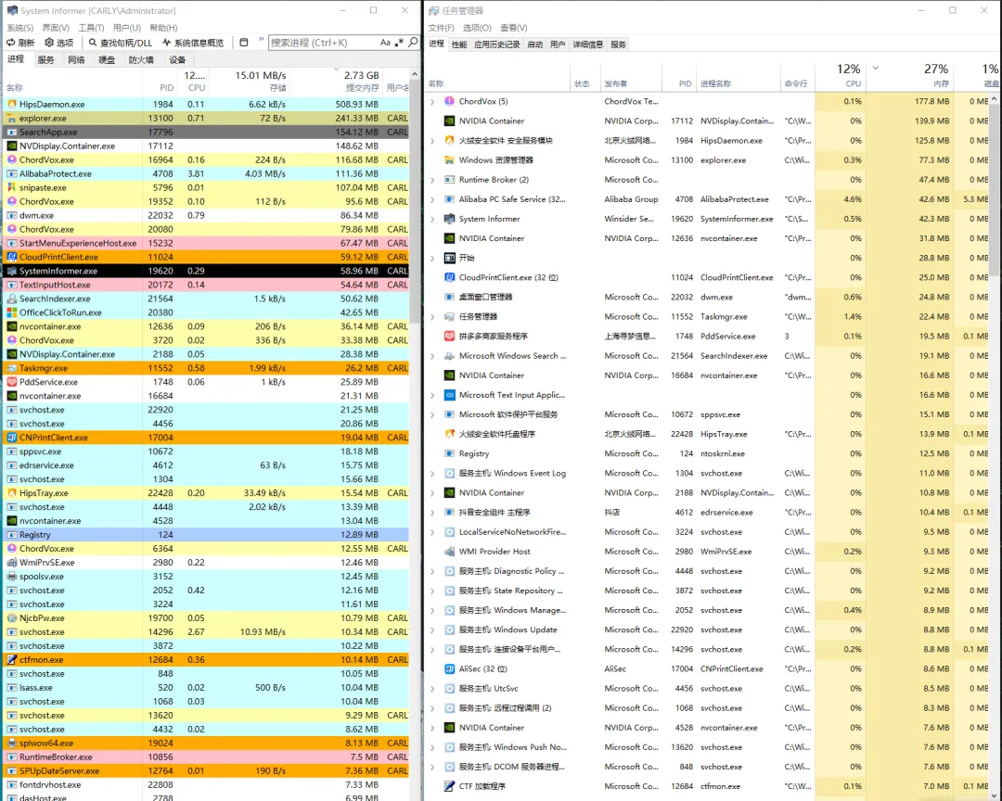The width and height of the screenshot is (1002, 801).
Task: Expand 服务主机: Windows Event Log group
Action: coord(432,474)
